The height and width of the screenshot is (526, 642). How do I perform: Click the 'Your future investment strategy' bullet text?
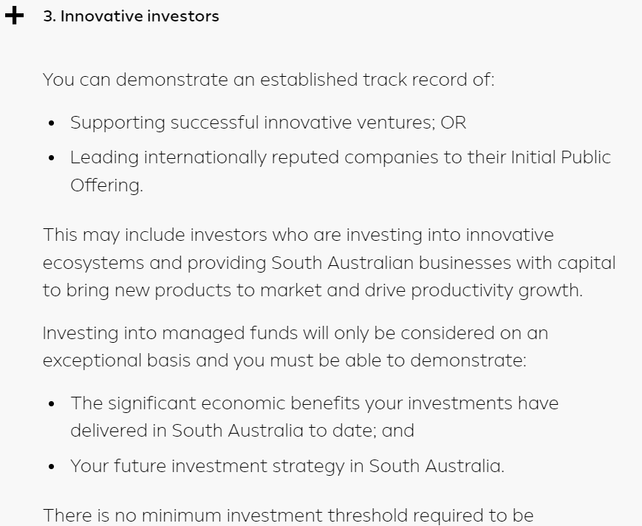coord(287,466)
